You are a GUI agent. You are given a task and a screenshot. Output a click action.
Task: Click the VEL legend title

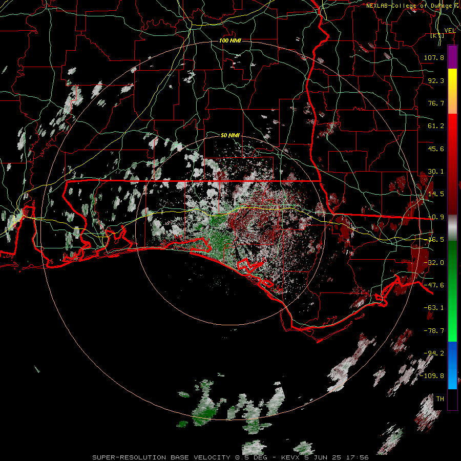point(450,30)
